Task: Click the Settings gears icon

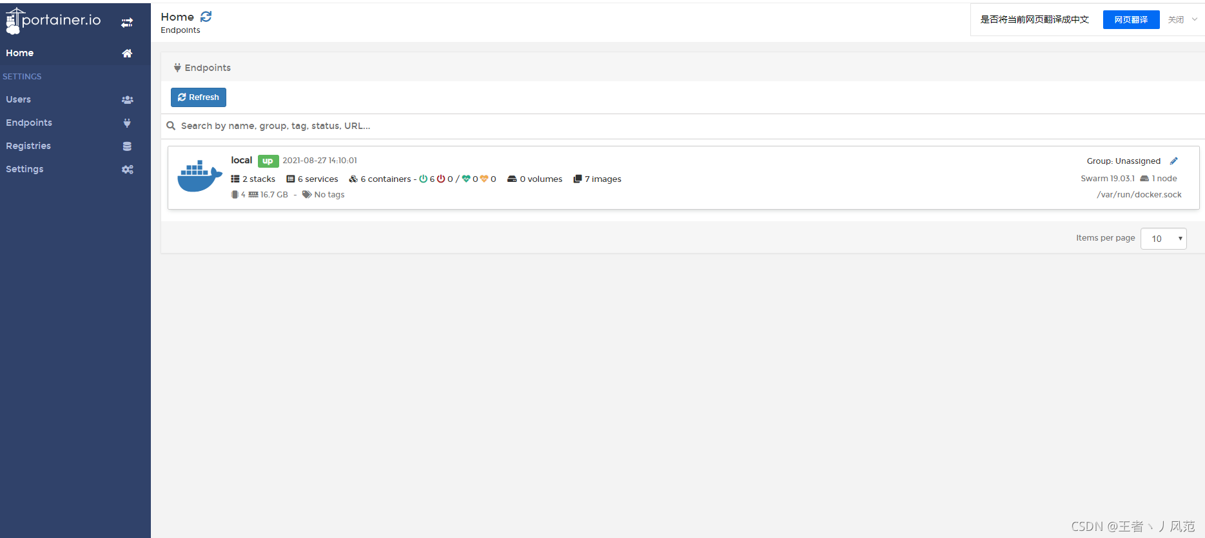Action: click(x=127, y=170)
